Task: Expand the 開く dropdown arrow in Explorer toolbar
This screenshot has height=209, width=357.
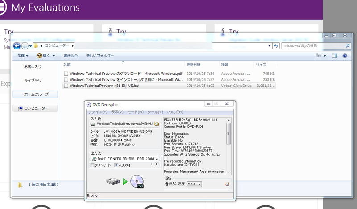Action: (x=54, y=56)
